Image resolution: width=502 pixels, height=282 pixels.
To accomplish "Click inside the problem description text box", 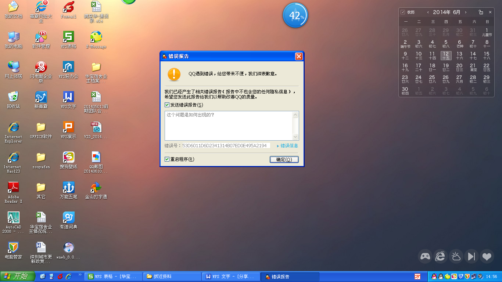I will pyautogui.click(x=229, y=126).
